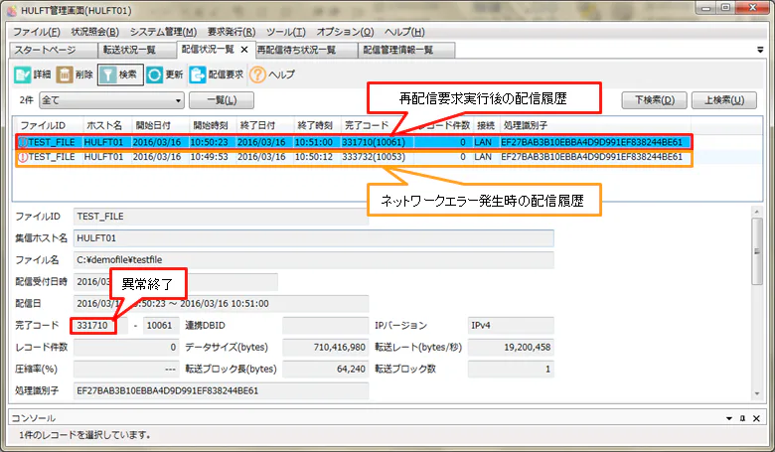Click the detail 処理識別子 field at the bottom

pyautogui.click(x=221, y=390)
